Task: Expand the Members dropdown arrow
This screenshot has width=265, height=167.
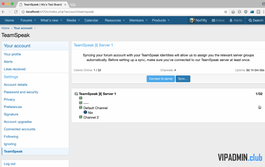Action: coord(147,21)
